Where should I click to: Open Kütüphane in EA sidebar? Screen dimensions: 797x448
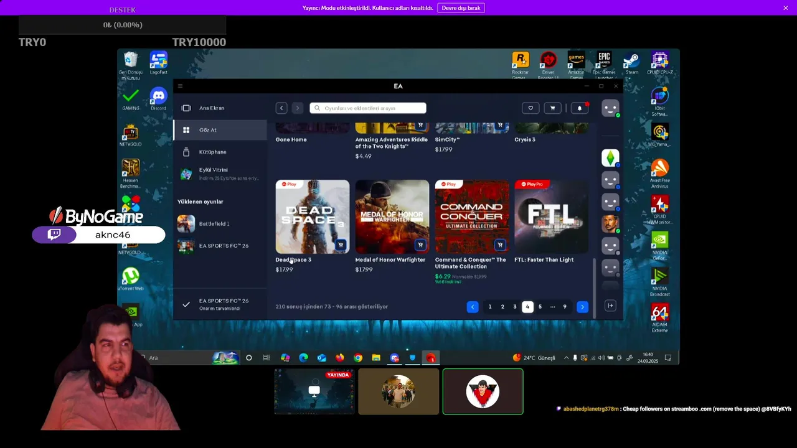click(x=220, y=152)
